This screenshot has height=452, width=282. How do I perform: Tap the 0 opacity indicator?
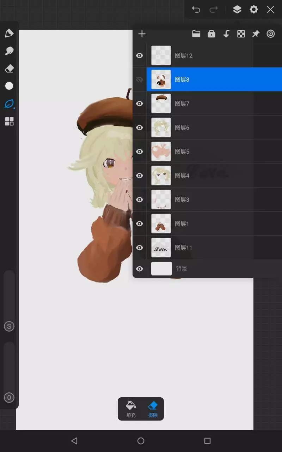[x=9, y=398]
